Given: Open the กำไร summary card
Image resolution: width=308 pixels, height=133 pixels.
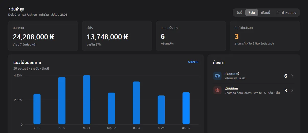Looking at the screenshot, I should pyautogui.click(x=117, y=36).
